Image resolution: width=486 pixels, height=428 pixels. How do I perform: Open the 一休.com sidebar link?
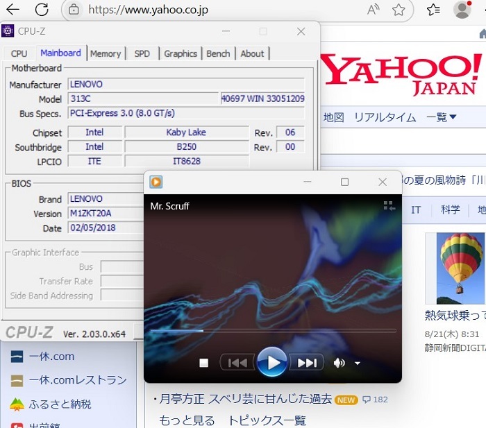pos(51,356)
